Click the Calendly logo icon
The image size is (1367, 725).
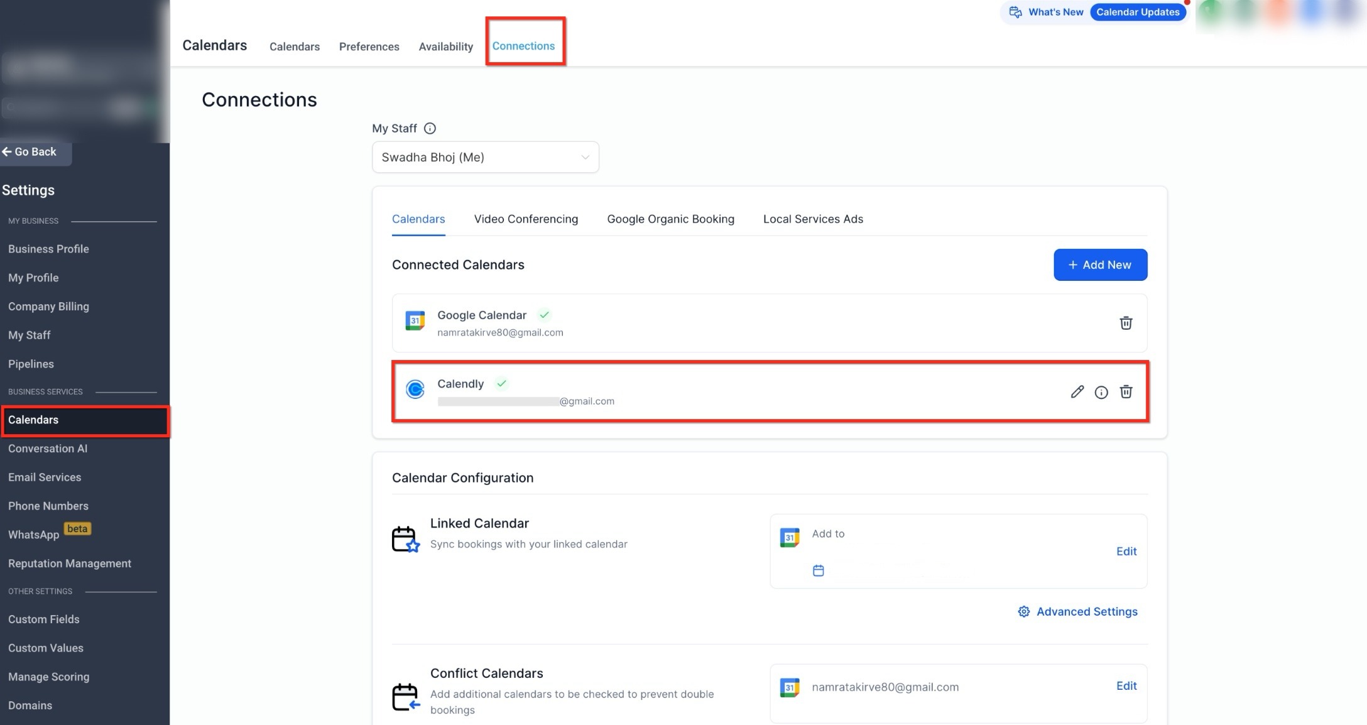[x=415, y=390]
